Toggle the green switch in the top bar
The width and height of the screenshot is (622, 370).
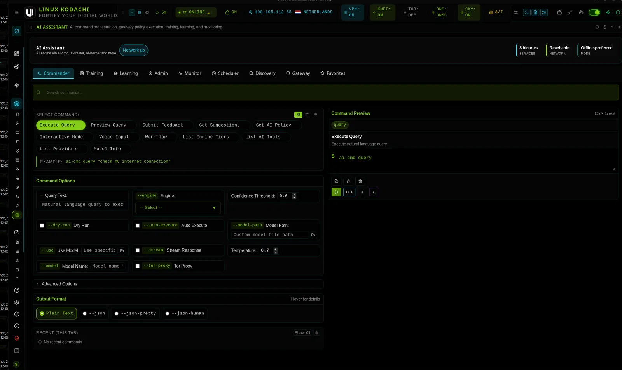click(594, 12)
